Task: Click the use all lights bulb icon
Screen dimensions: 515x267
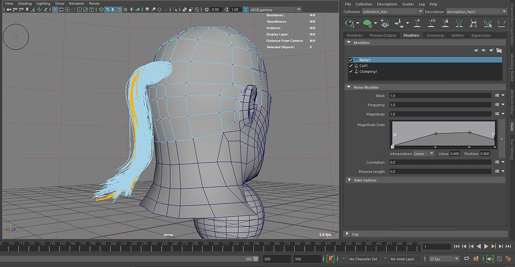Action: coord(132,10)
